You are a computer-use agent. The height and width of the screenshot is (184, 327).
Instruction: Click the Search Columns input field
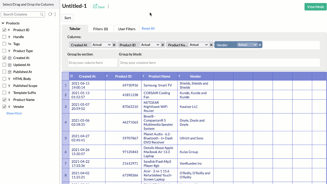click(x=21, y=15)
